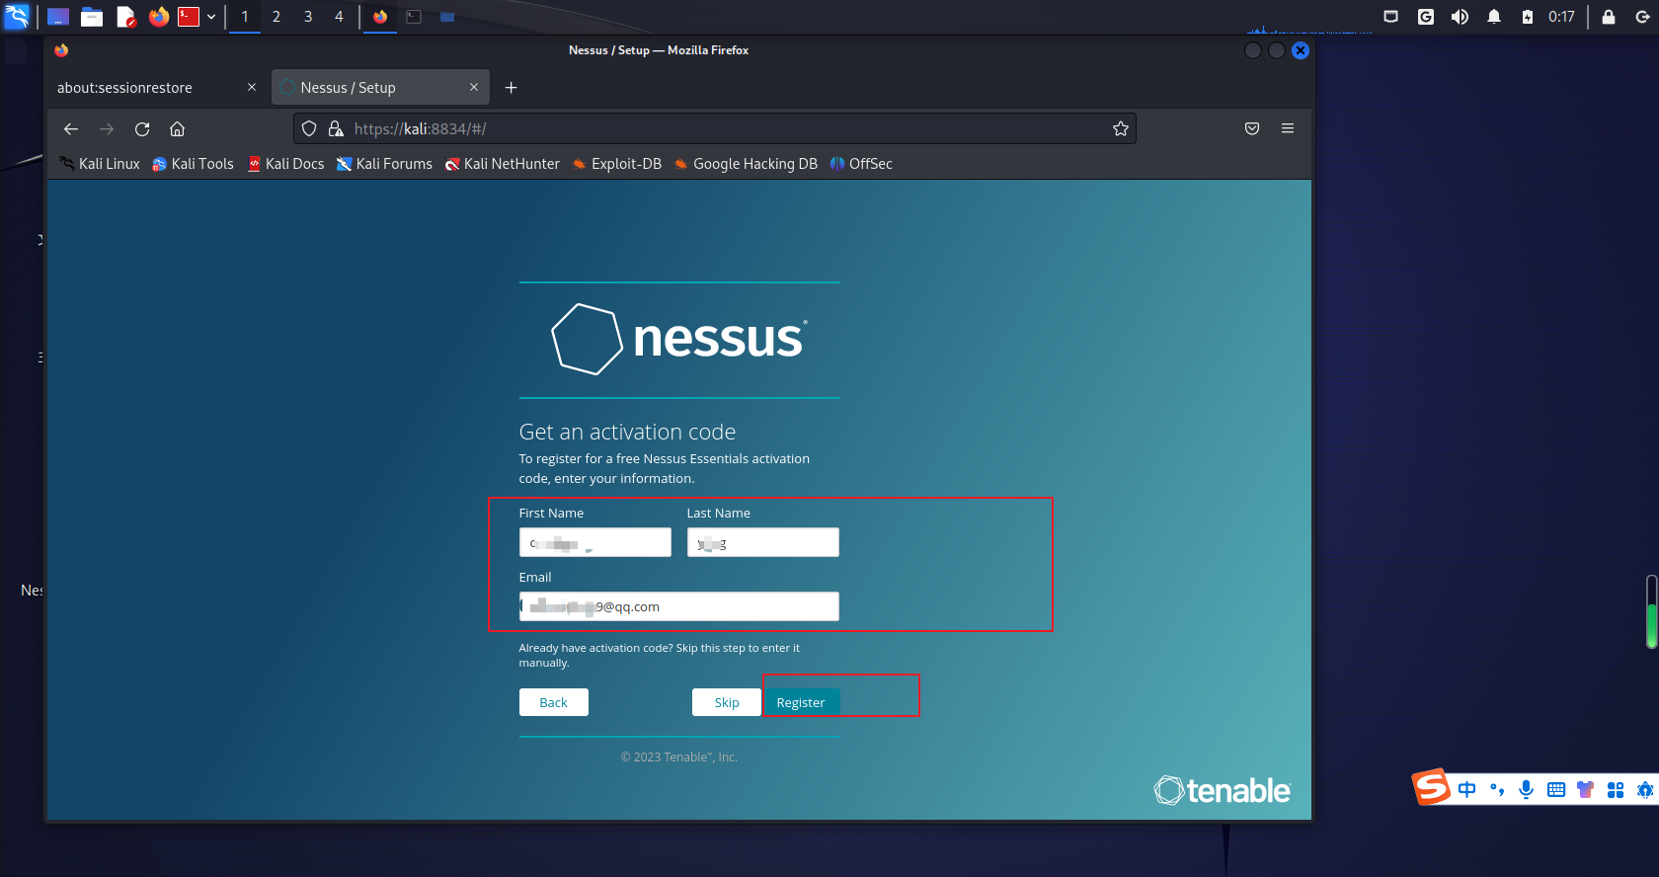Reload the current page
Viewport: 1659px width, 877px height.
(x=142, y=128)
